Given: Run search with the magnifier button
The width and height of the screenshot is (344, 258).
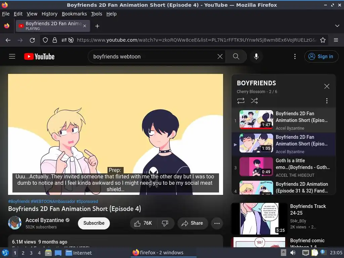Looking at the screenshot, I should click(x=236, y=56).
